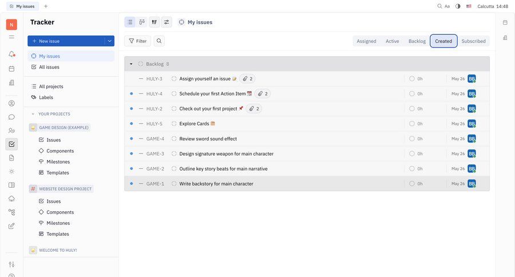
Task: Change status circle of HULY-3 issue
Action: [174, 79]
